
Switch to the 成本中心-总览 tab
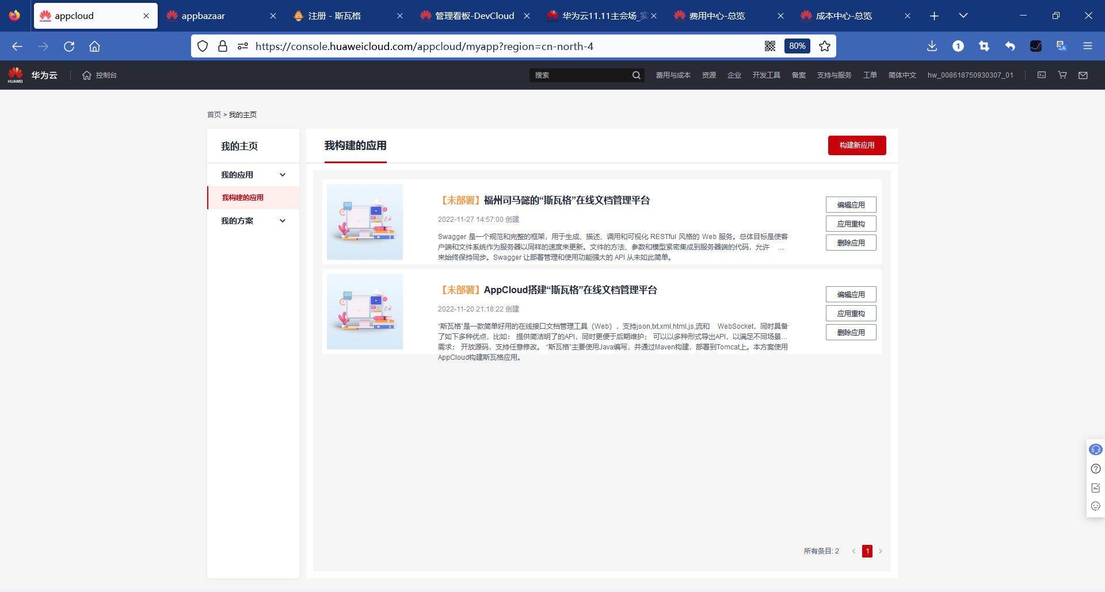pos(856,16)
